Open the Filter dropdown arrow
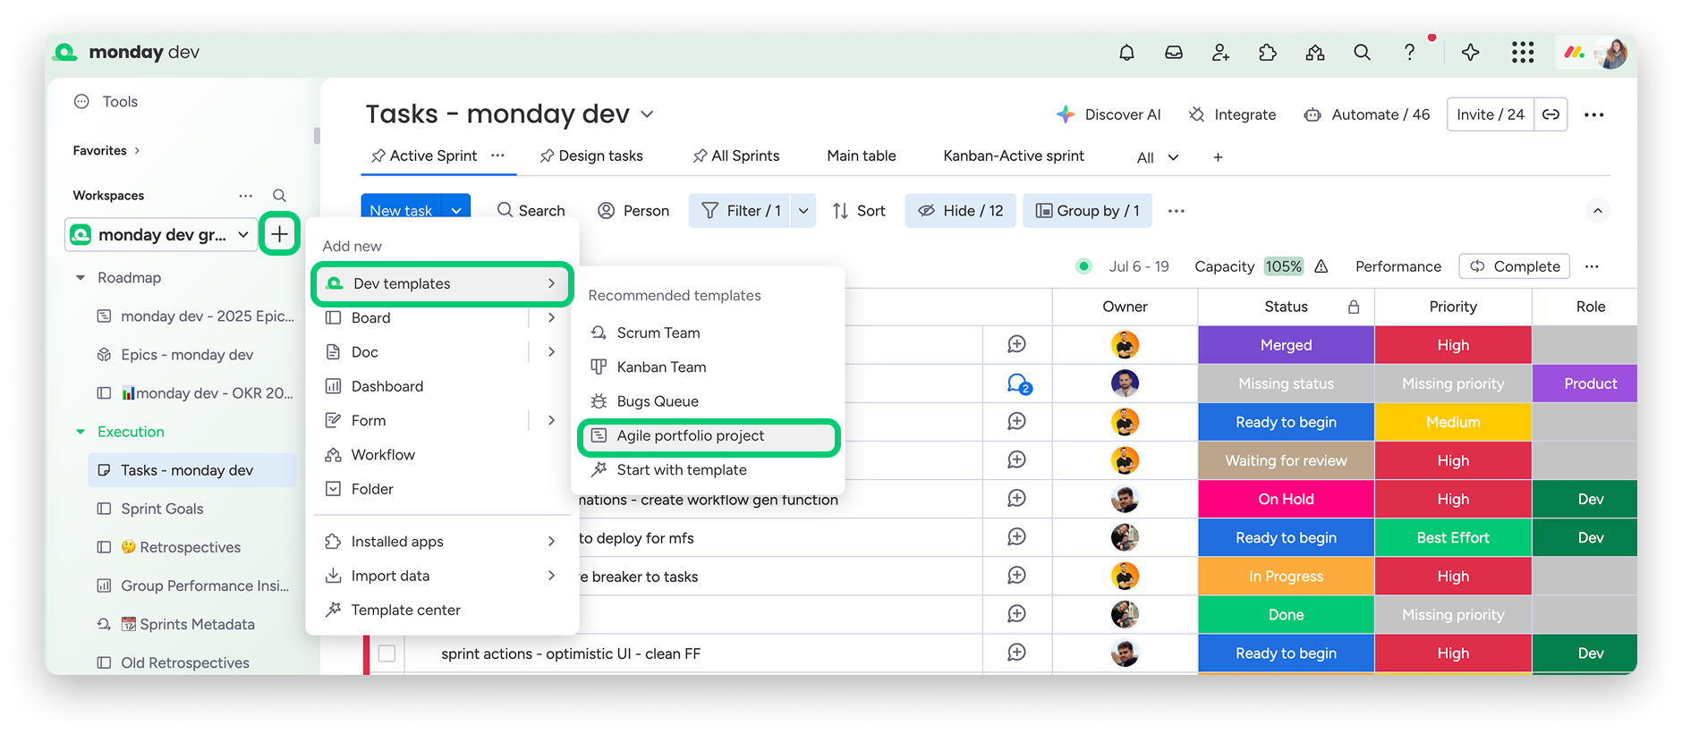This screenshot has height=733, width=1682. [x=803, y=211]
